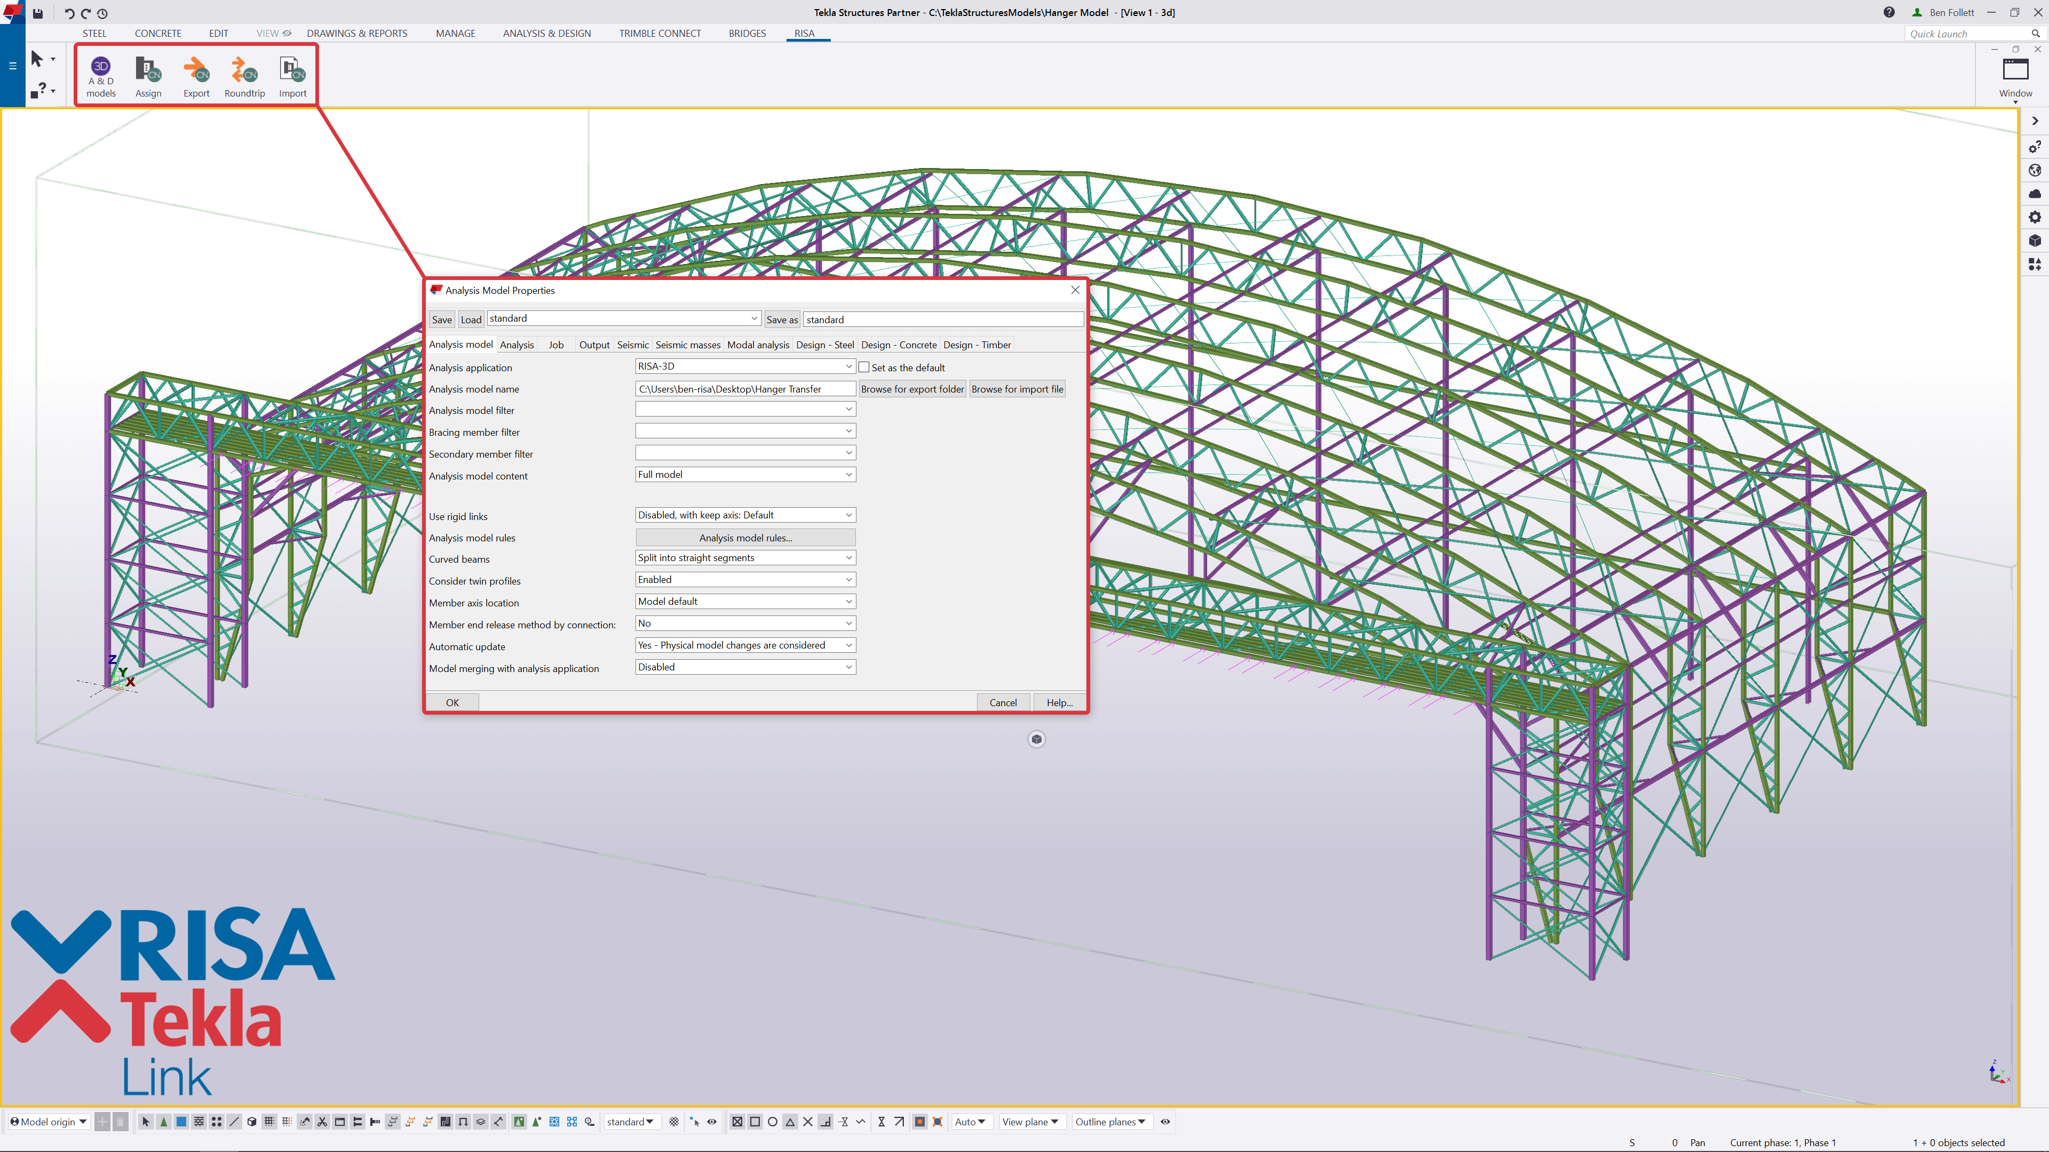Toggle snap to intersection points X icon

click(x=807, y=1122)
